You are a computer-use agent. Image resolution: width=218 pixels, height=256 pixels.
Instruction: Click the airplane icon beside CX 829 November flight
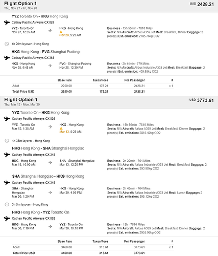click(7, 23)
